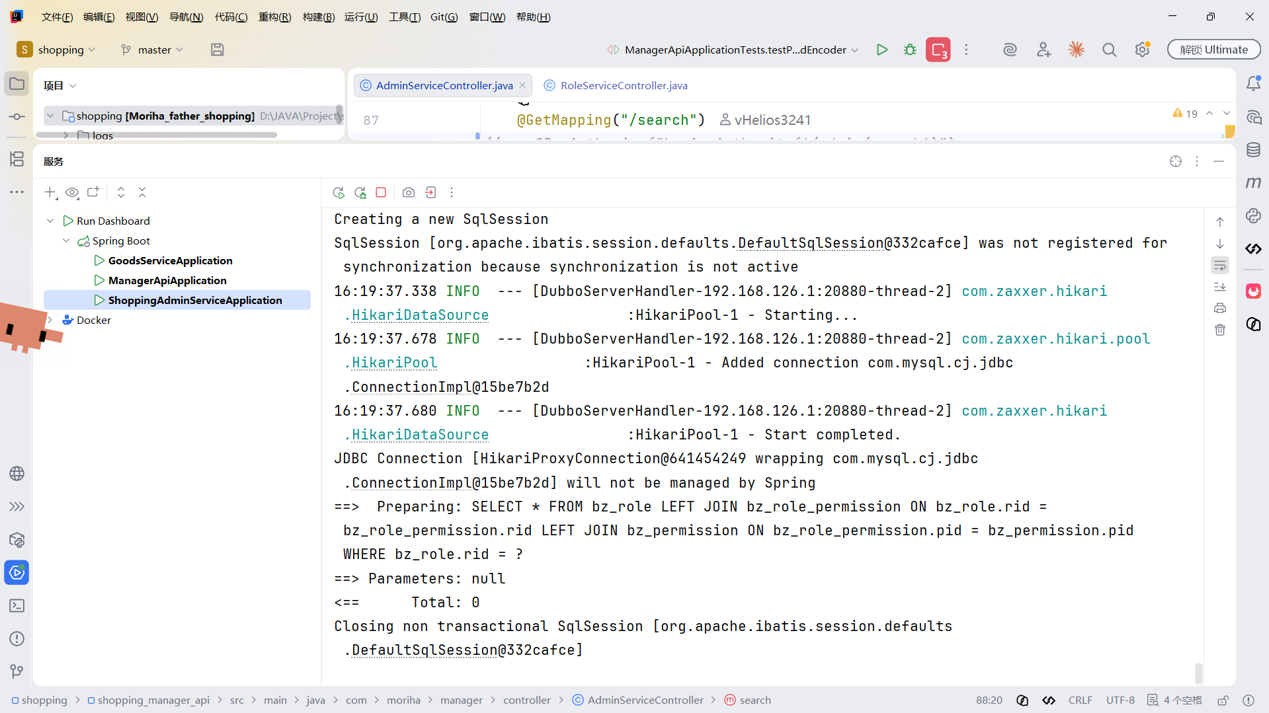The image size is (1269, 713).
Task: Open the Terminal tool window icon
Action: [17, 605]
